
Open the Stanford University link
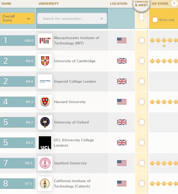click(x=70, y=163)
